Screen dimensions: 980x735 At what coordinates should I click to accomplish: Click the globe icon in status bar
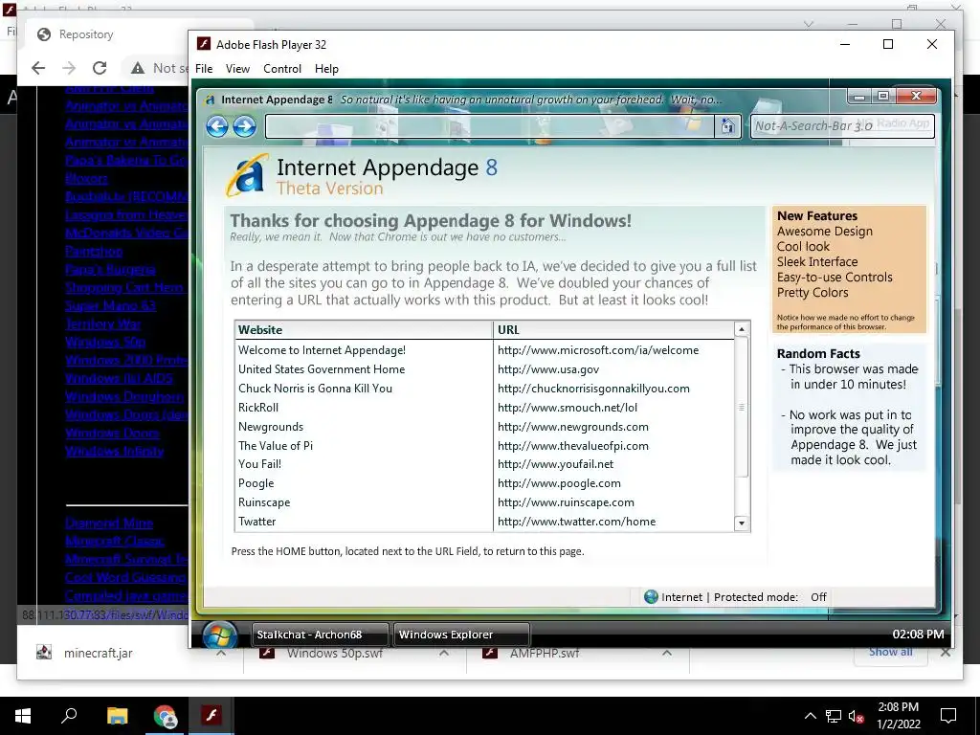click(x=651, y=597)
